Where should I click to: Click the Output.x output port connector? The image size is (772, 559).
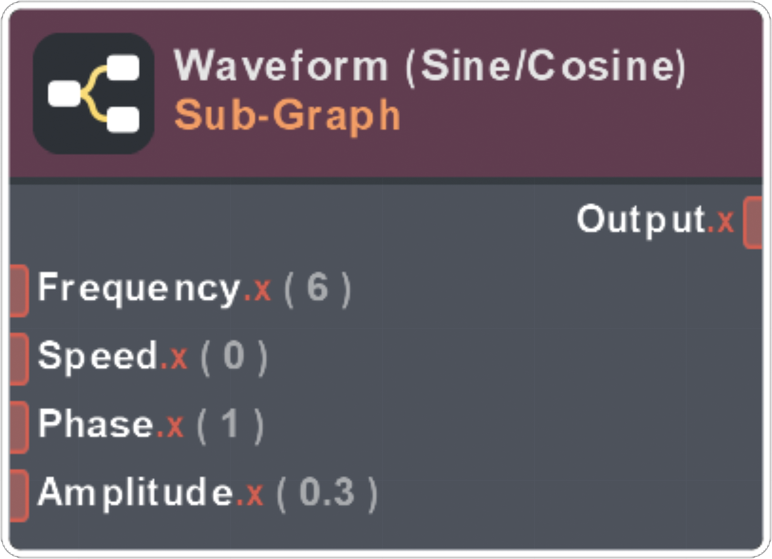752,222
